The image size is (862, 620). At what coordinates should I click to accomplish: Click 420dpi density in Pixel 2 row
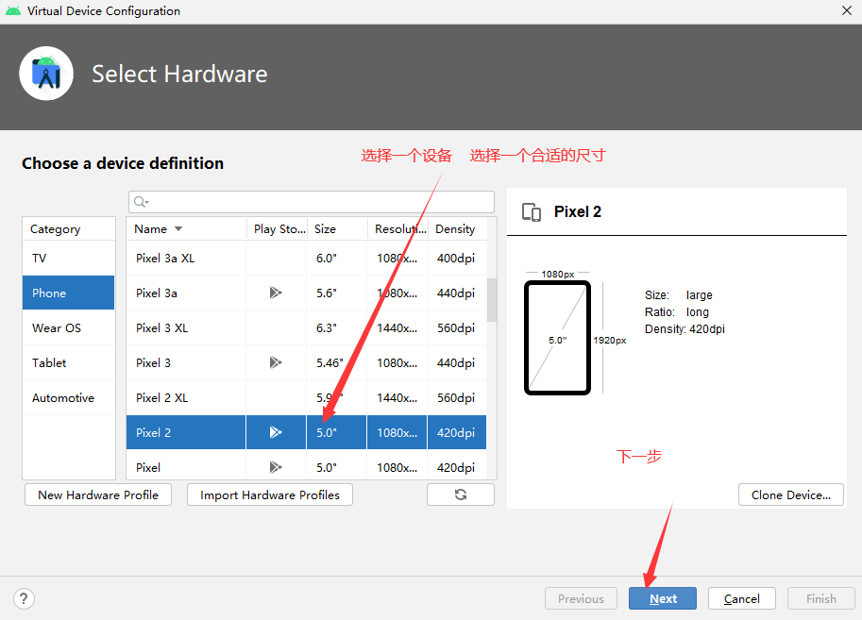[456, 432]
